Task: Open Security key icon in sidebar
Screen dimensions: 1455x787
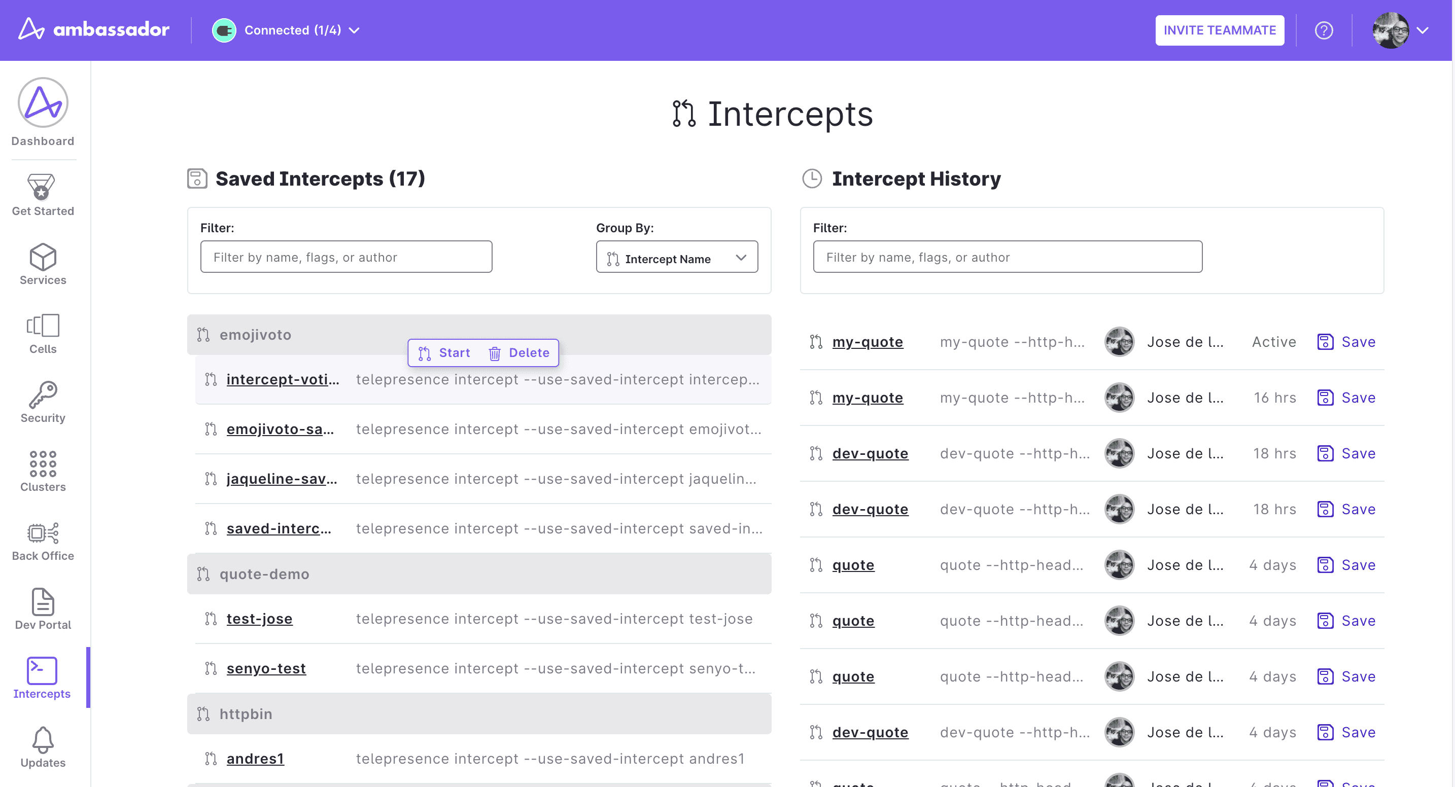Action: 43,394
